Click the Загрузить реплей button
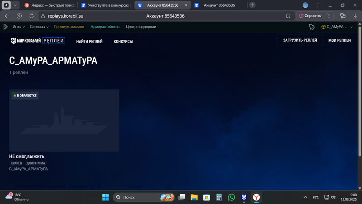The height and width of the screenshot is (204, 362). coord(300,40)
